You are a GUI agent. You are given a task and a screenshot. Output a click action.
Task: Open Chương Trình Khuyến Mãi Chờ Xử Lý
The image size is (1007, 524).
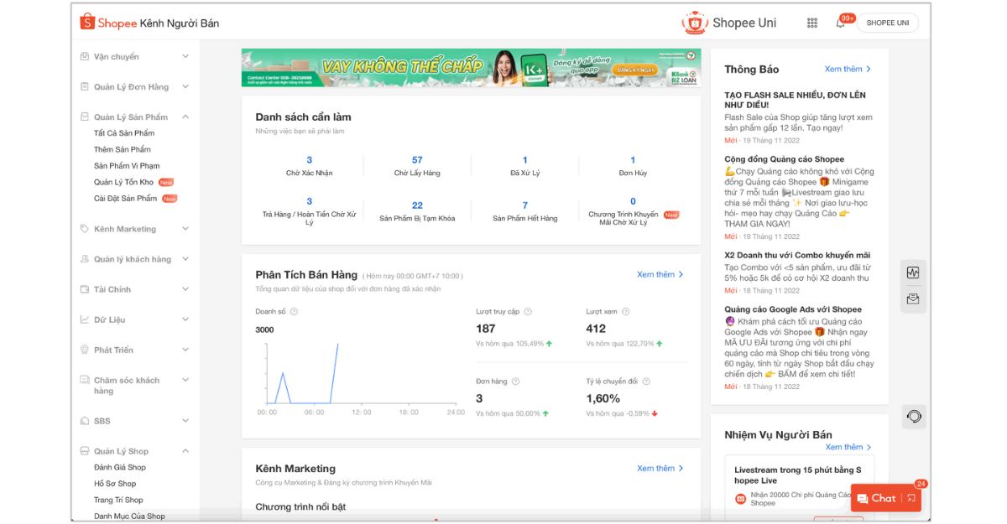tap(633, 212)
